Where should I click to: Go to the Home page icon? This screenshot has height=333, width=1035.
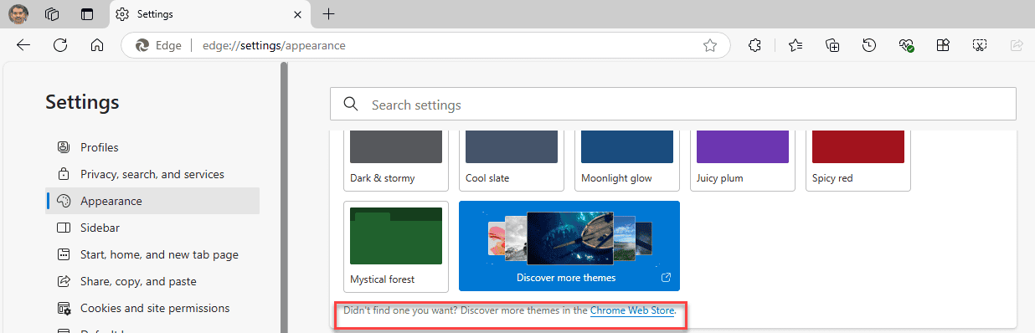click(x=97, y=46)
